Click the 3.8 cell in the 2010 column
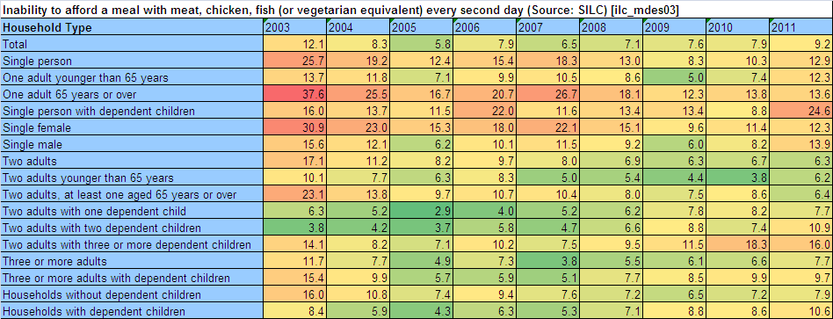Image resolution: width=833 pixels, height=319 pixels. tap(737, 178)
